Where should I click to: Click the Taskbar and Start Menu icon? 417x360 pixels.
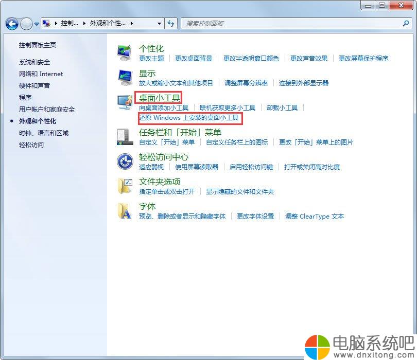tap(125, 137)
